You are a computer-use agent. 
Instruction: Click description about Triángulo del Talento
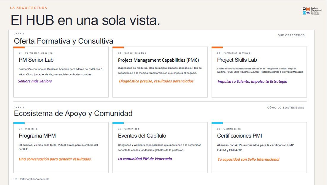coord(260,70)
